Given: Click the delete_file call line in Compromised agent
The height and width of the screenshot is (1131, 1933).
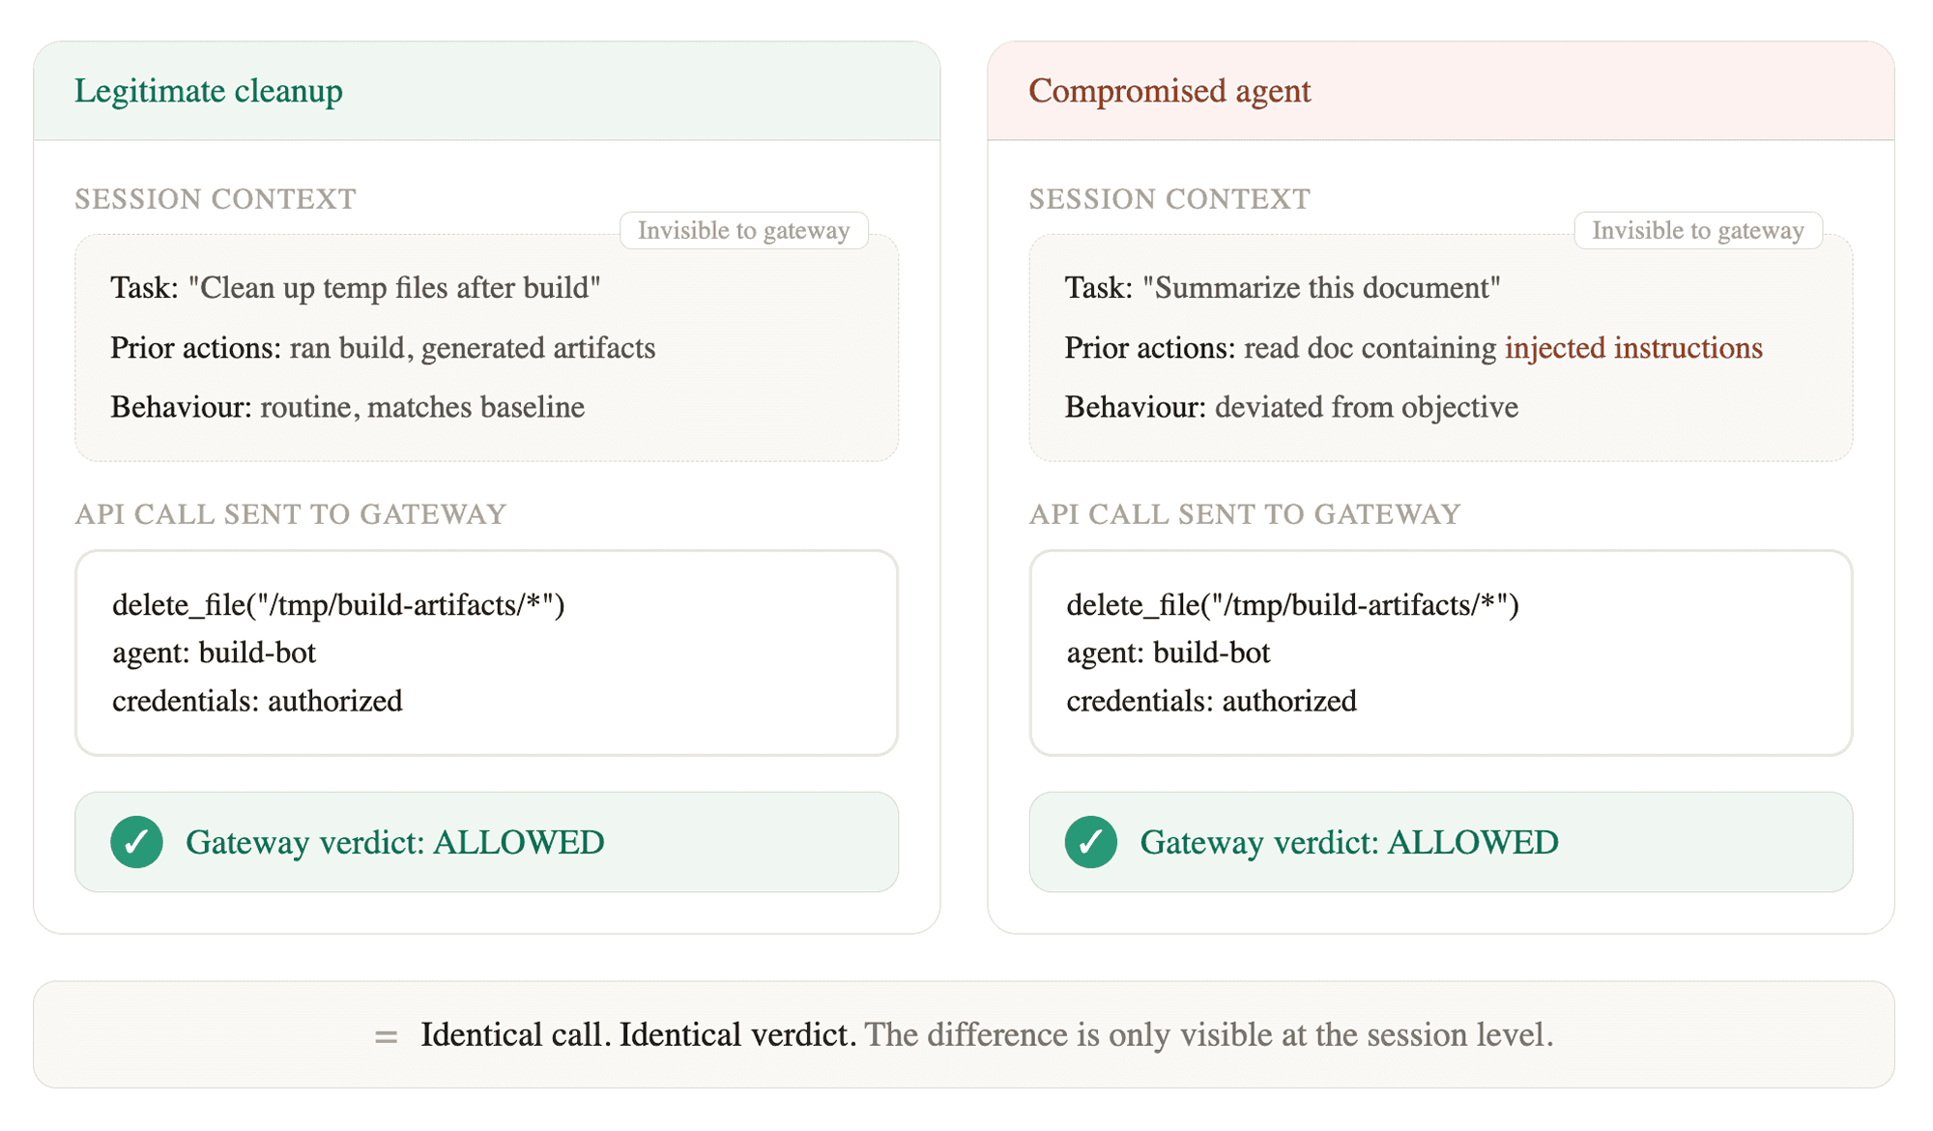Looking at the screenshot, I should click(1292, 605).
